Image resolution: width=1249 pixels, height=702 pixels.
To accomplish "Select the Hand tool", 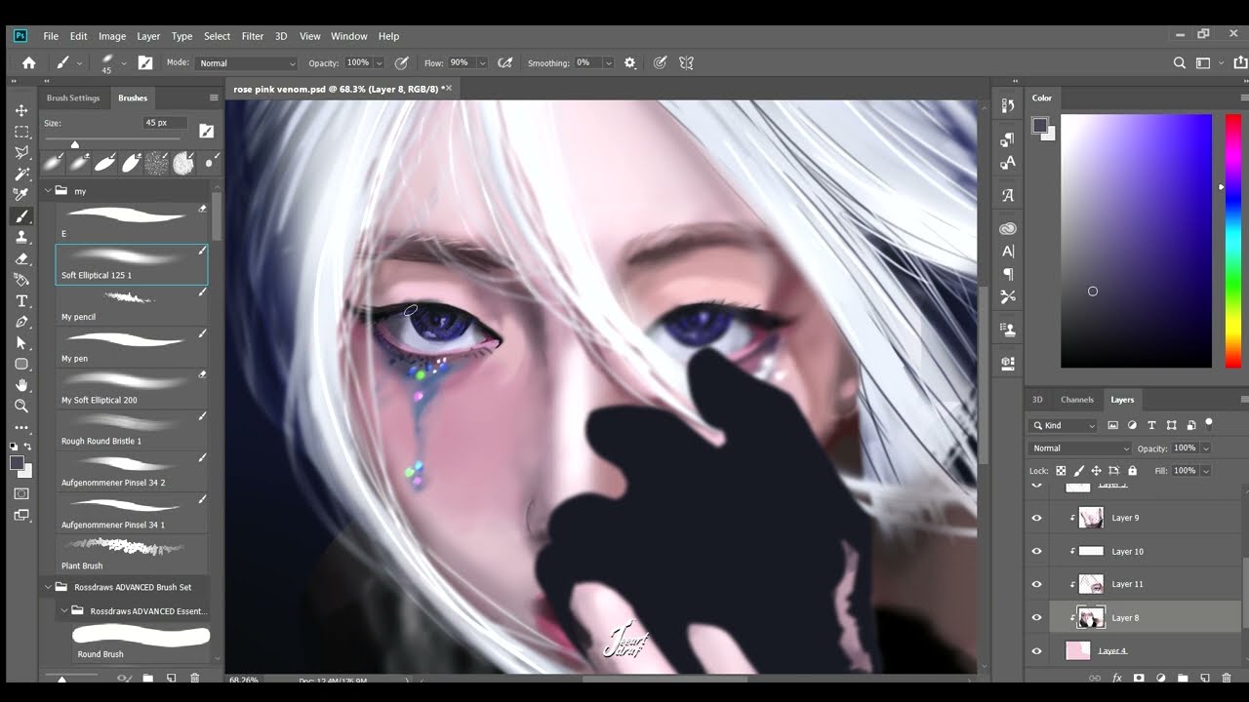I will pos(21,385).
